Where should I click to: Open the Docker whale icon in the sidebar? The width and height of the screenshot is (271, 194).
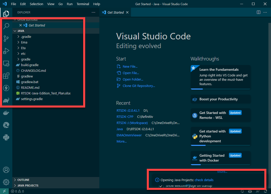pos(6,113)
